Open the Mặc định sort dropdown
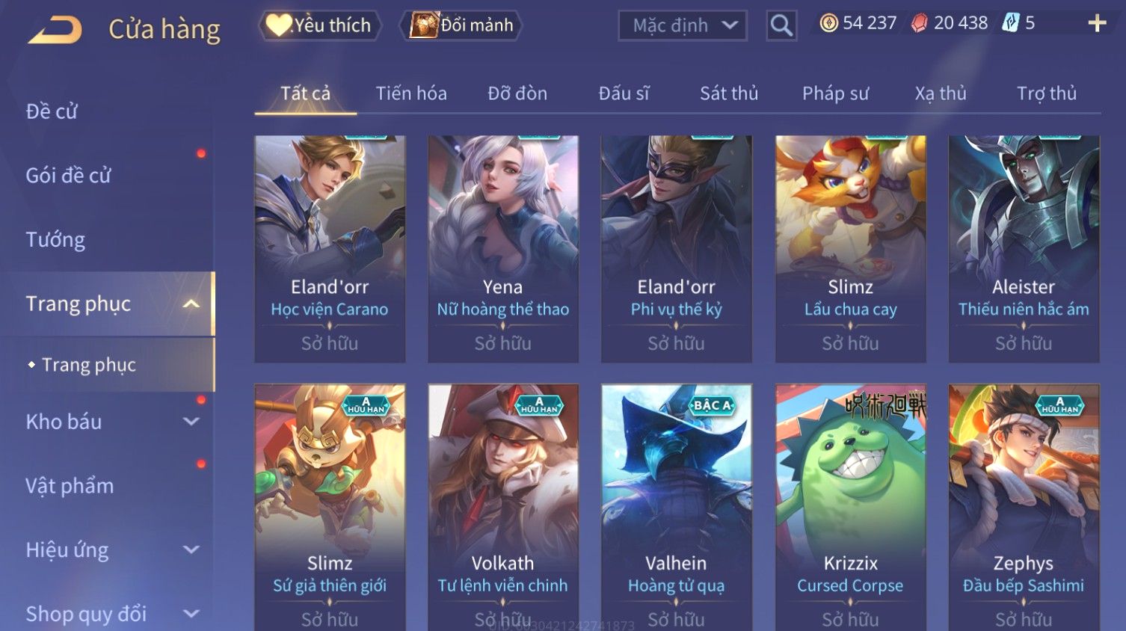Screen dimensions: 1126x631 [x=683, y=25]
